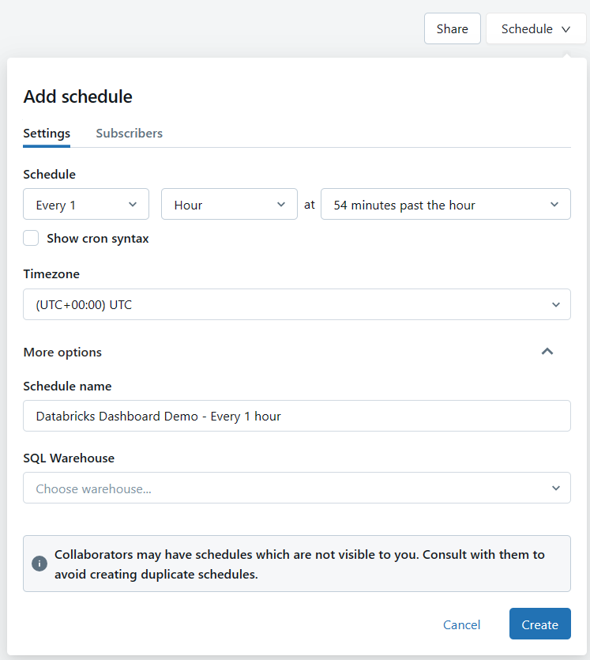Click the arrow inside the Hour selector
Image resolution: width=590 pixels, height=660 pixels.
click(282, 204)
